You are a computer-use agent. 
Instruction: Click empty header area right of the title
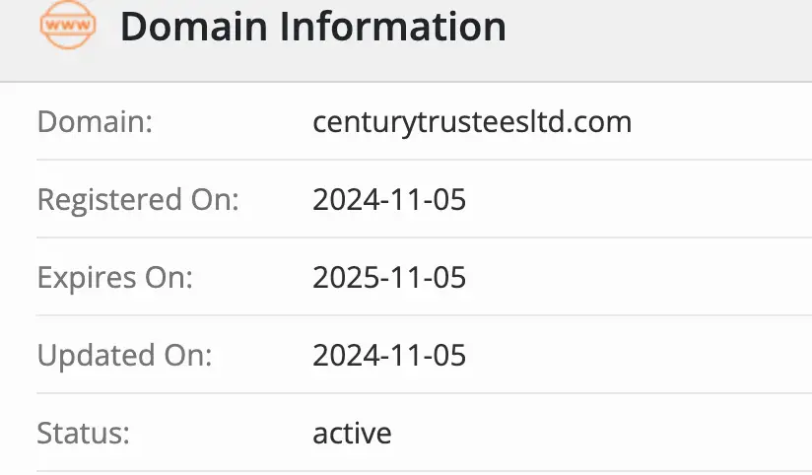click(x=670, y=30)
